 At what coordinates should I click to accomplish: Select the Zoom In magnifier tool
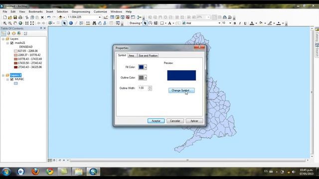click(4, 23)
